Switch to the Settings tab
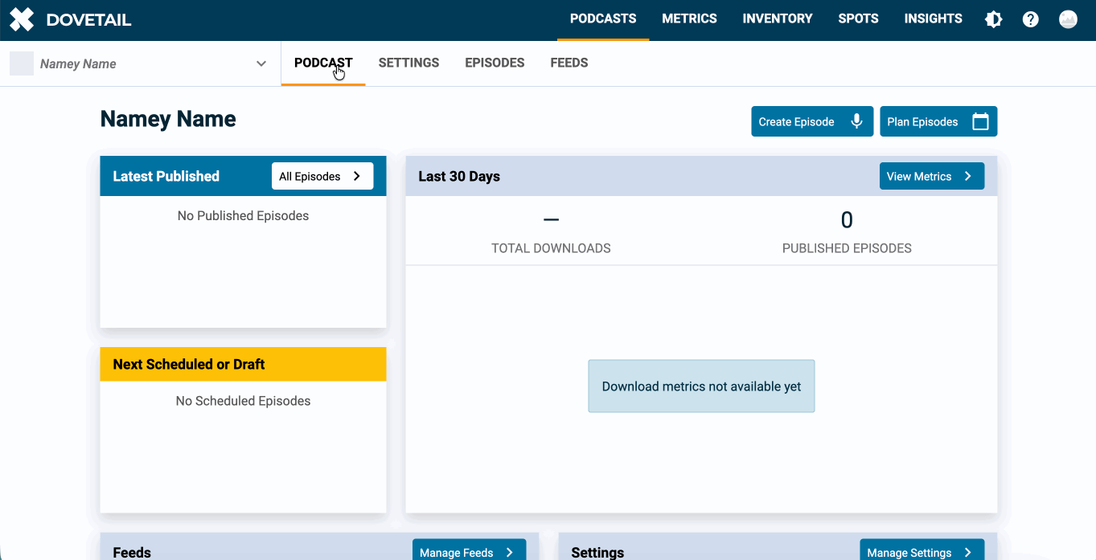 coord(408,63)
